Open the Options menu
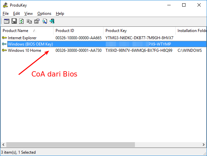Screen dimensions: 207x156 click(44, 14)
